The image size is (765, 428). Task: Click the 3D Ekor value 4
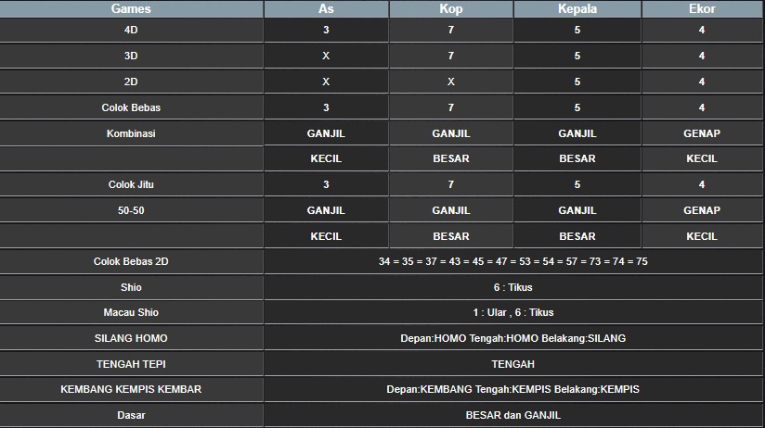pos(702,56)
